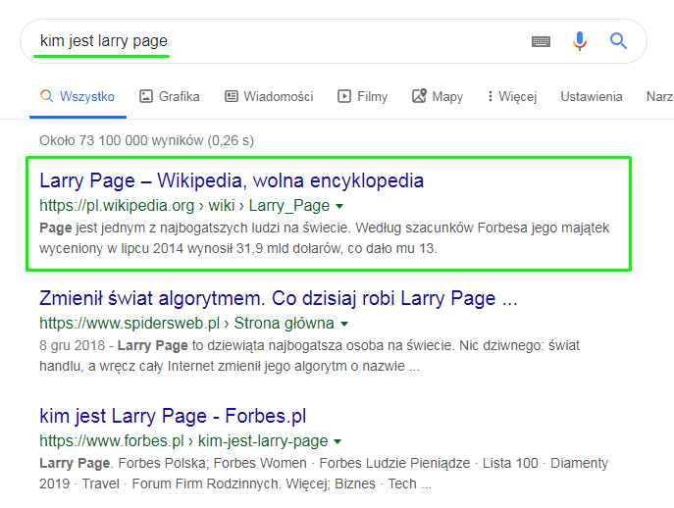Click the three-dot icon beside Więcej

(490, 96)
